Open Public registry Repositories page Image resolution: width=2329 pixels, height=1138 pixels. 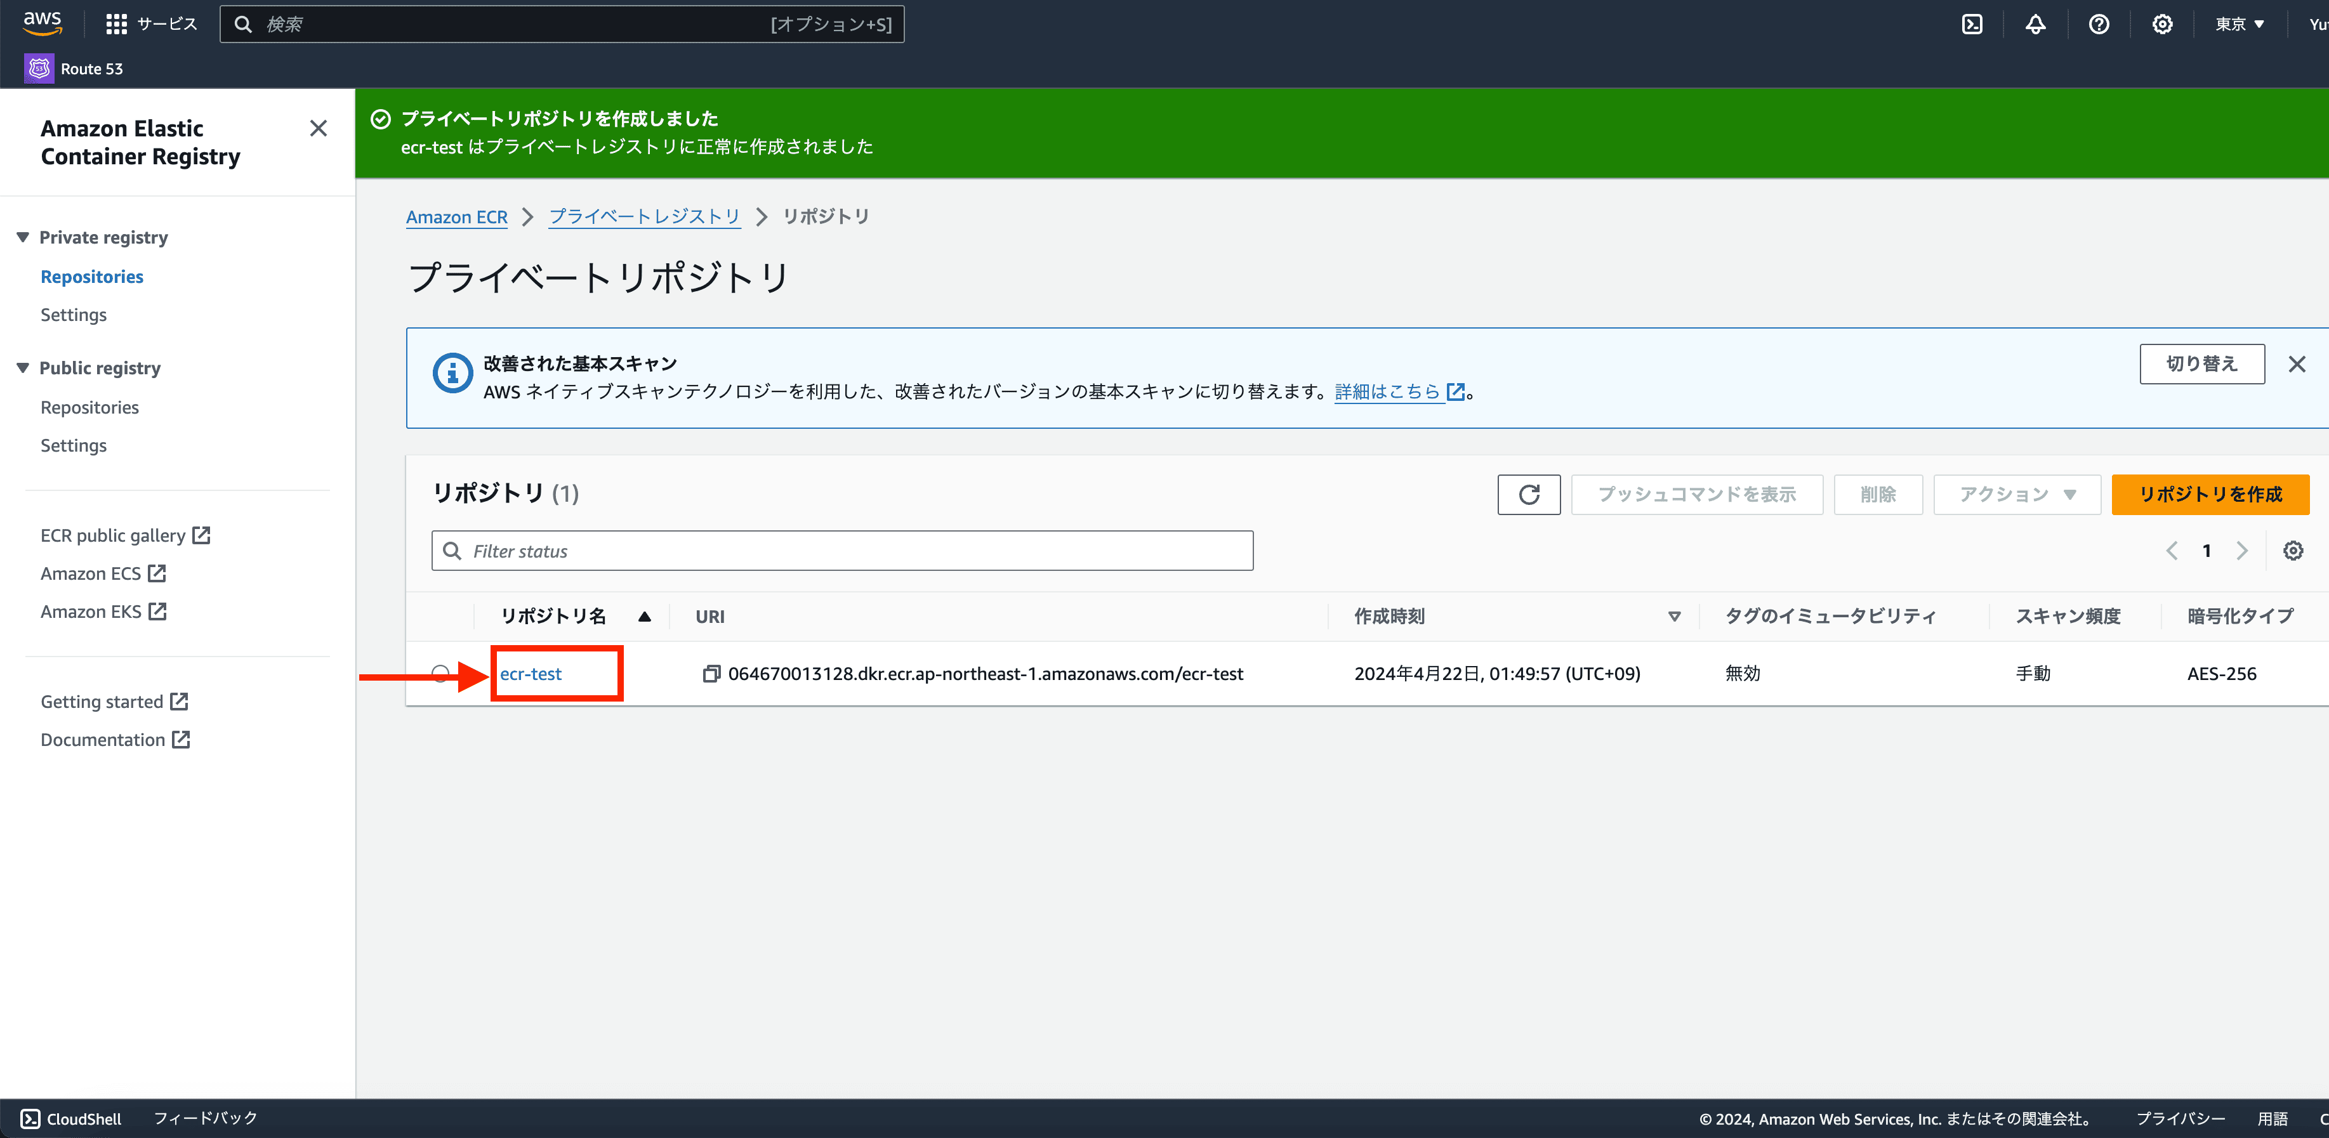tap(89, 407)
